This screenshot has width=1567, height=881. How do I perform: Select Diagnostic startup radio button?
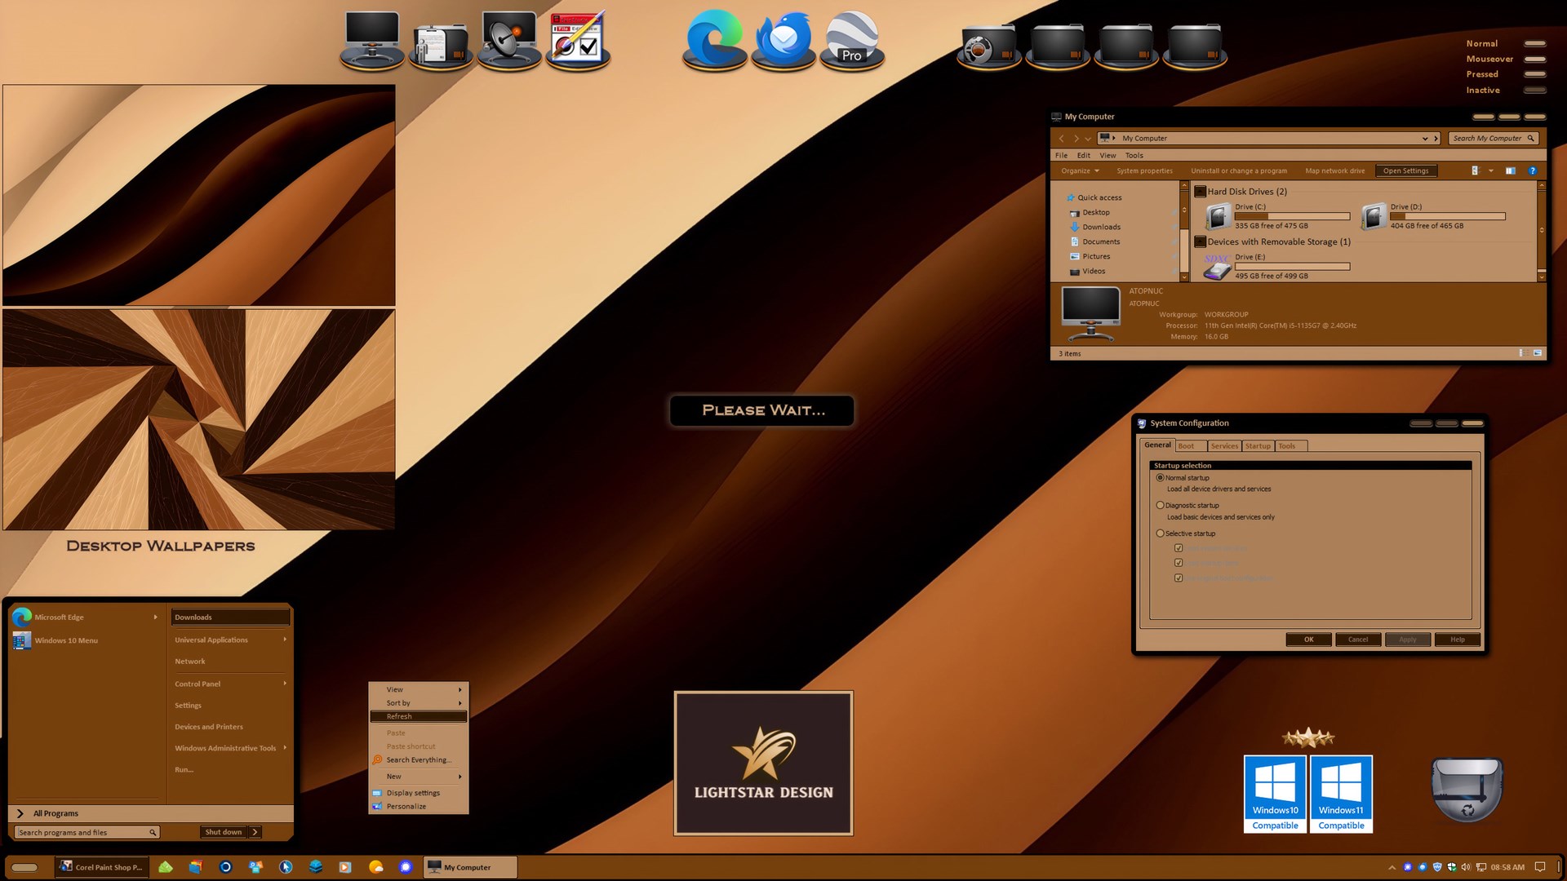[1160, 505]
